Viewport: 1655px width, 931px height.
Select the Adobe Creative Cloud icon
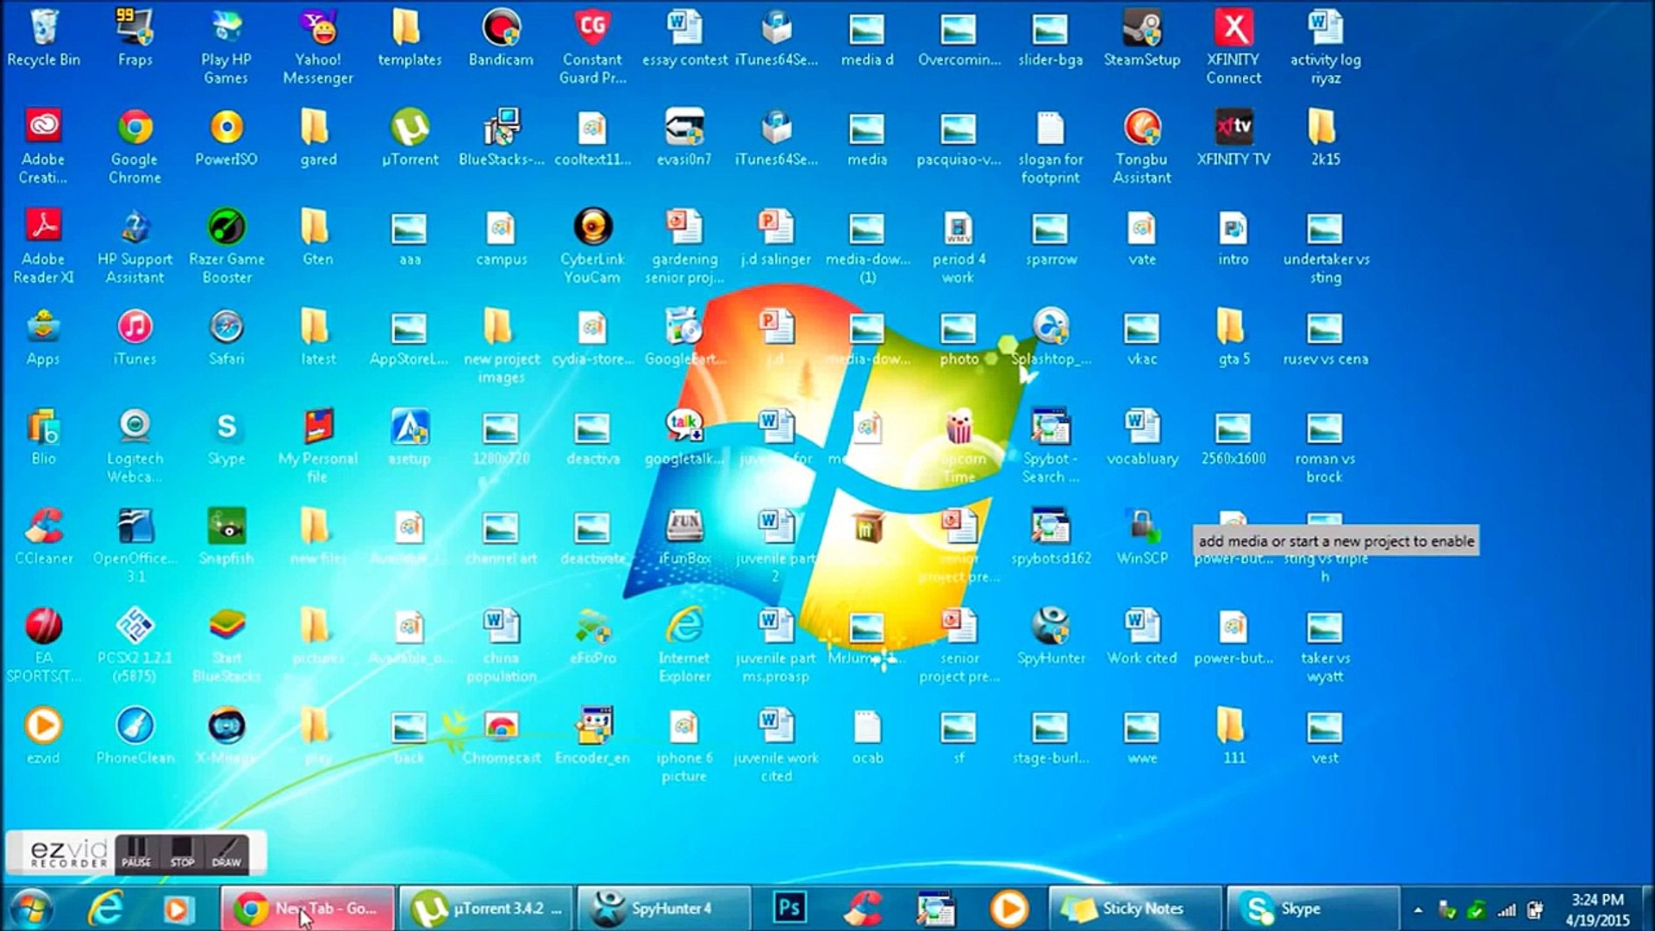click(x=43, y=147)
